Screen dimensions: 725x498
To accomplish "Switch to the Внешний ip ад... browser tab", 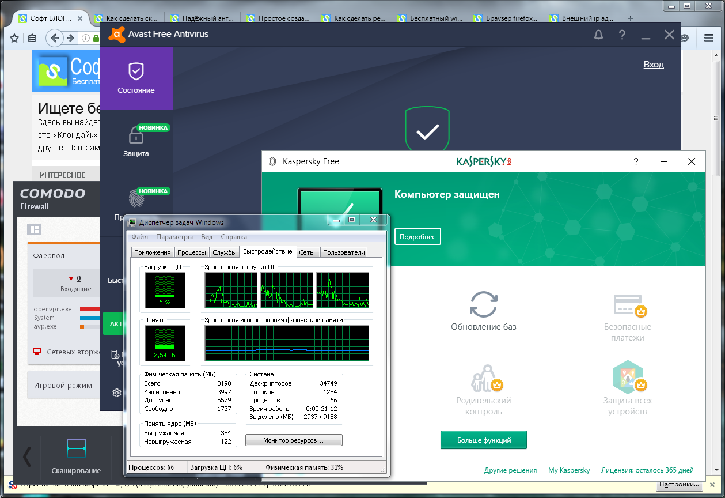I will pos(582,18).
